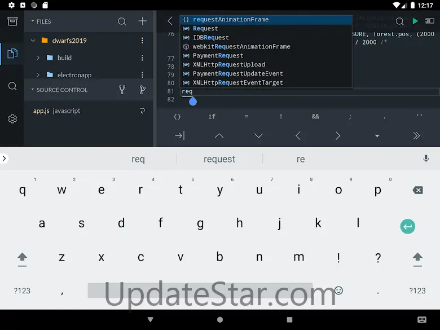Tap keyboard suggestion 'request'

click(219, 159)
